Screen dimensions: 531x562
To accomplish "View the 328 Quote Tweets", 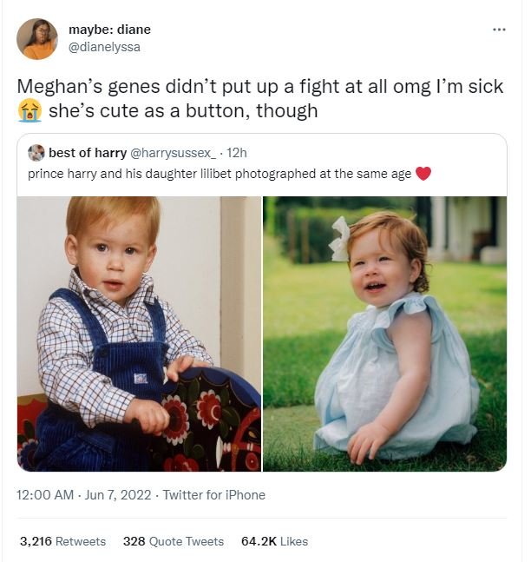I will (x=174, y=541).
